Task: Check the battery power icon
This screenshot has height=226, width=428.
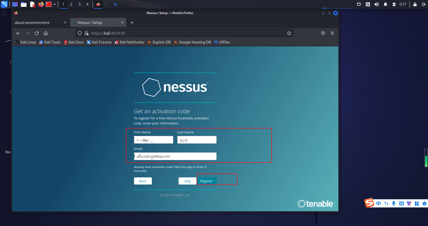Action: point(394,4)
